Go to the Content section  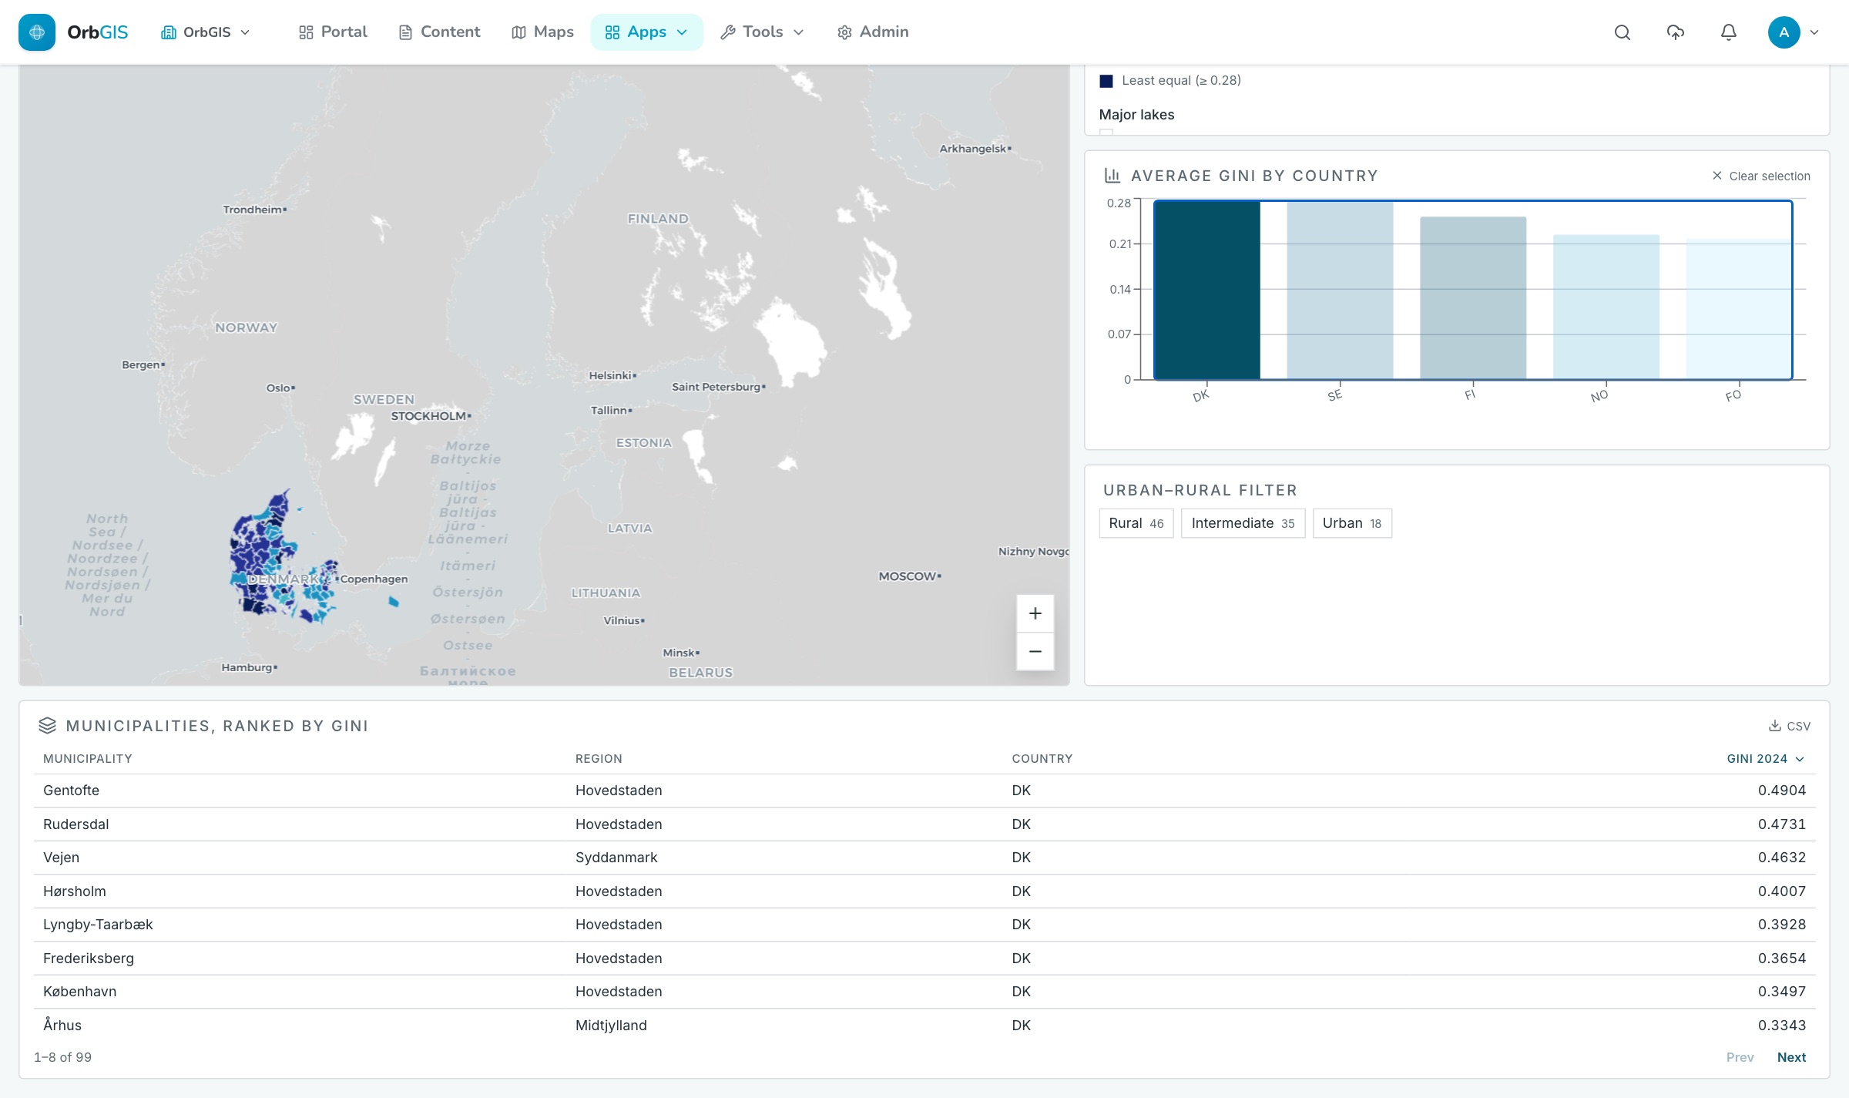click(439, 32)
